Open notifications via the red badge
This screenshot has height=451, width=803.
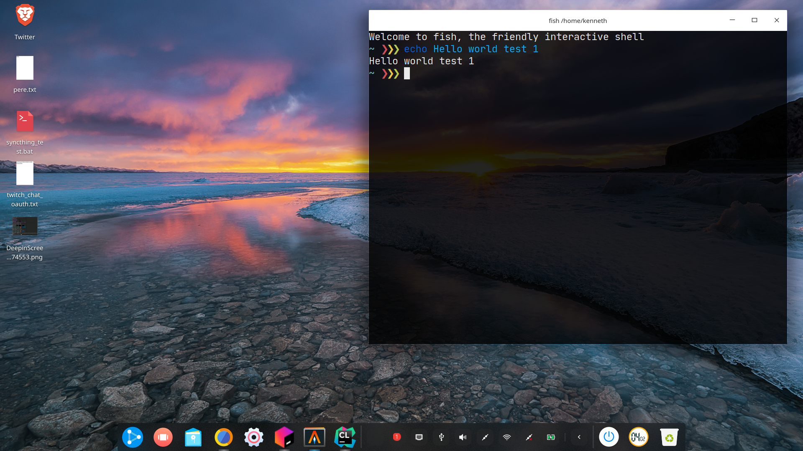[396, 437]
